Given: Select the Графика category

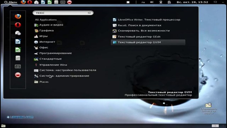Looking at the screenshot, I should [x=44, y=31].
